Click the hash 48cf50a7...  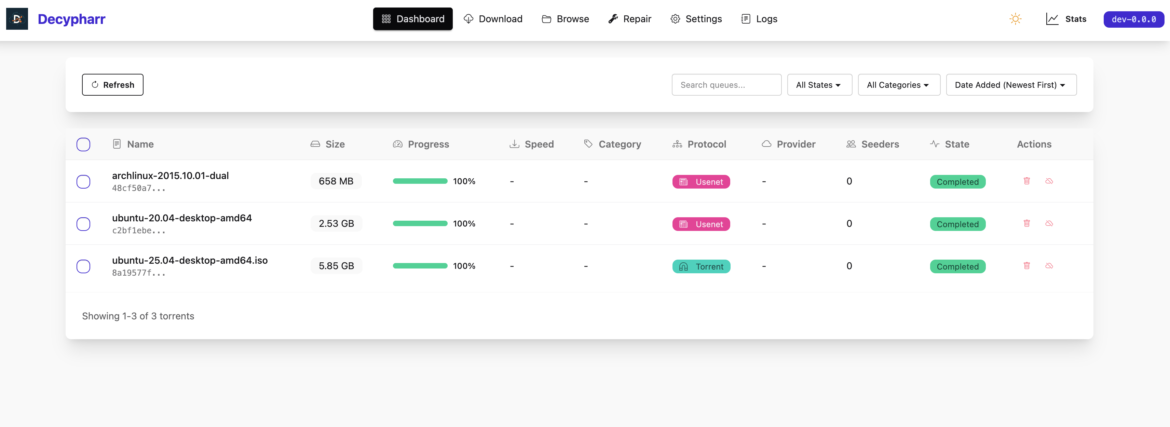point(138,188)
